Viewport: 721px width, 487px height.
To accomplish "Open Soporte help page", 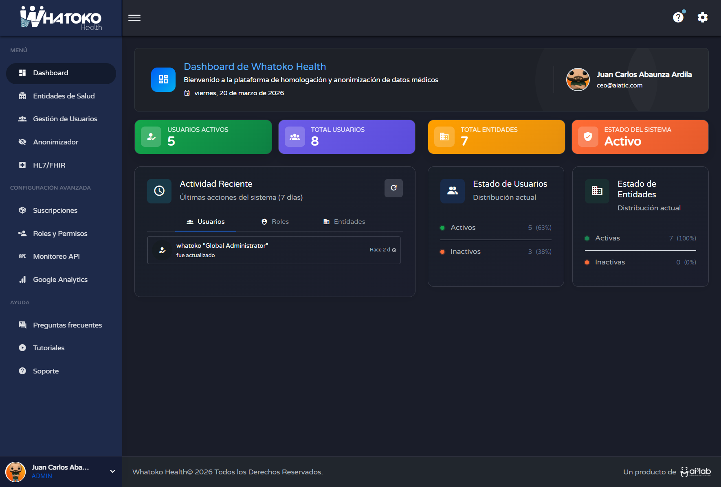I will pyautogui.click(x=61, y=371).
